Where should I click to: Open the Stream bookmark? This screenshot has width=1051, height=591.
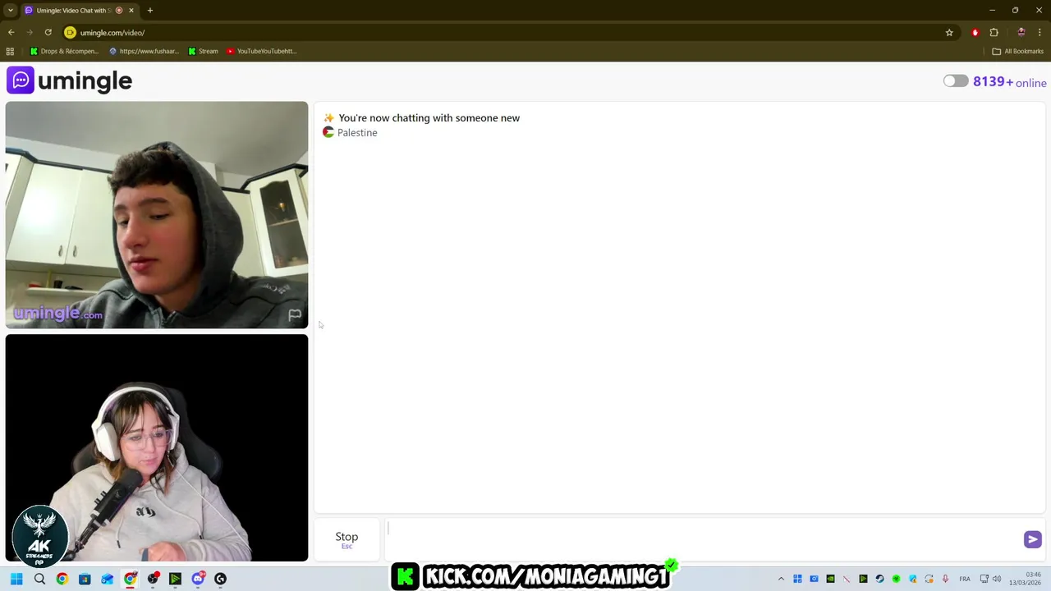click(204, 51)
